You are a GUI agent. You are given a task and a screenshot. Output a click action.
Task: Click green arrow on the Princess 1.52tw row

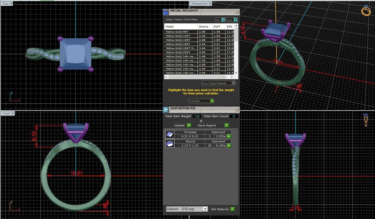[229, 136]
